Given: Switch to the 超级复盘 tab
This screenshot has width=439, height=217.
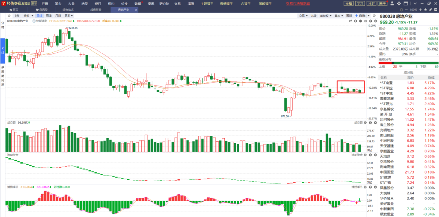Looking at the screenshot, I should click(96, 10).
